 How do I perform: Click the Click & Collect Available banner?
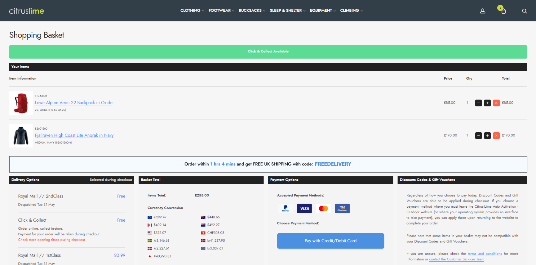tap(268, 52)
